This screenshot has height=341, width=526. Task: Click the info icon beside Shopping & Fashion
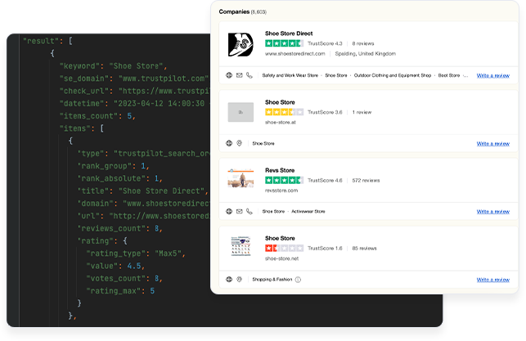click(x=298, y=280)
